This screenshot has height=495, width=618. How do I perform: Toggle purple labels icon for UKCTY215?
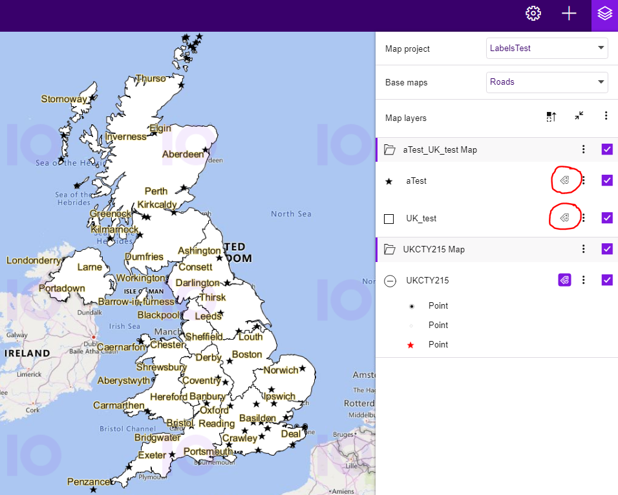(x=564, y=280)
